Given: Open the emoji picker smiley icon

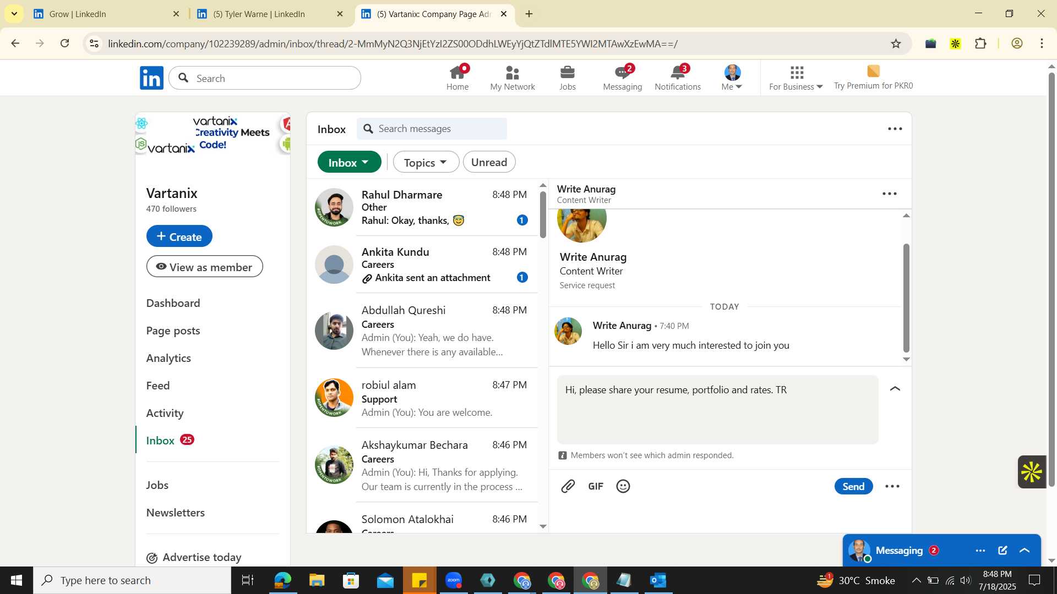Looking at the screenshot, I should (x=623, y=486).
